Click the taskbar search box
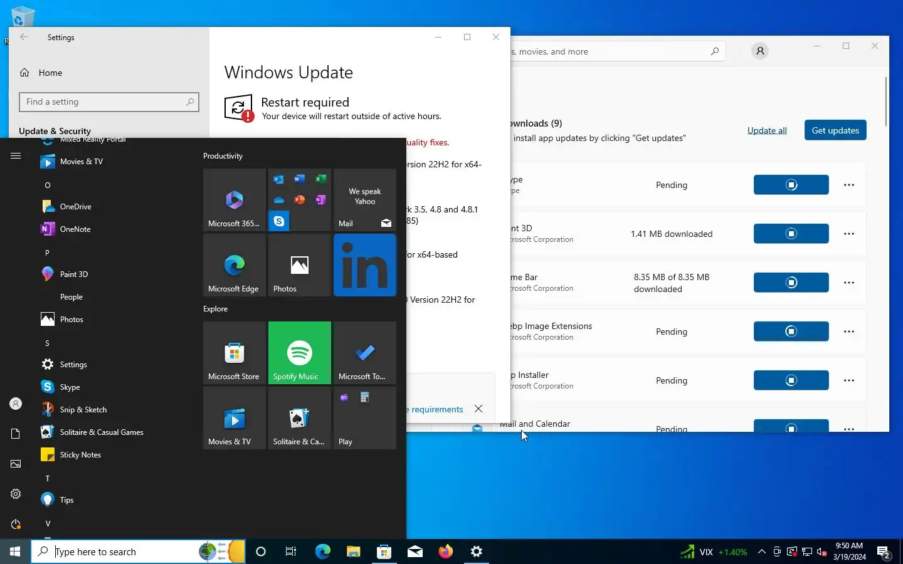The image size is (903, 564). [x=138, y=551]
